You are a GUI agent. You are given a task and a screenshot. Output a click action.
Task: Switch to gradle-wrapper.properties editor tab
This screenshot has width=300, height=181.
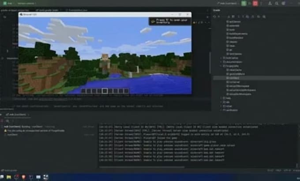coord(15,10)
